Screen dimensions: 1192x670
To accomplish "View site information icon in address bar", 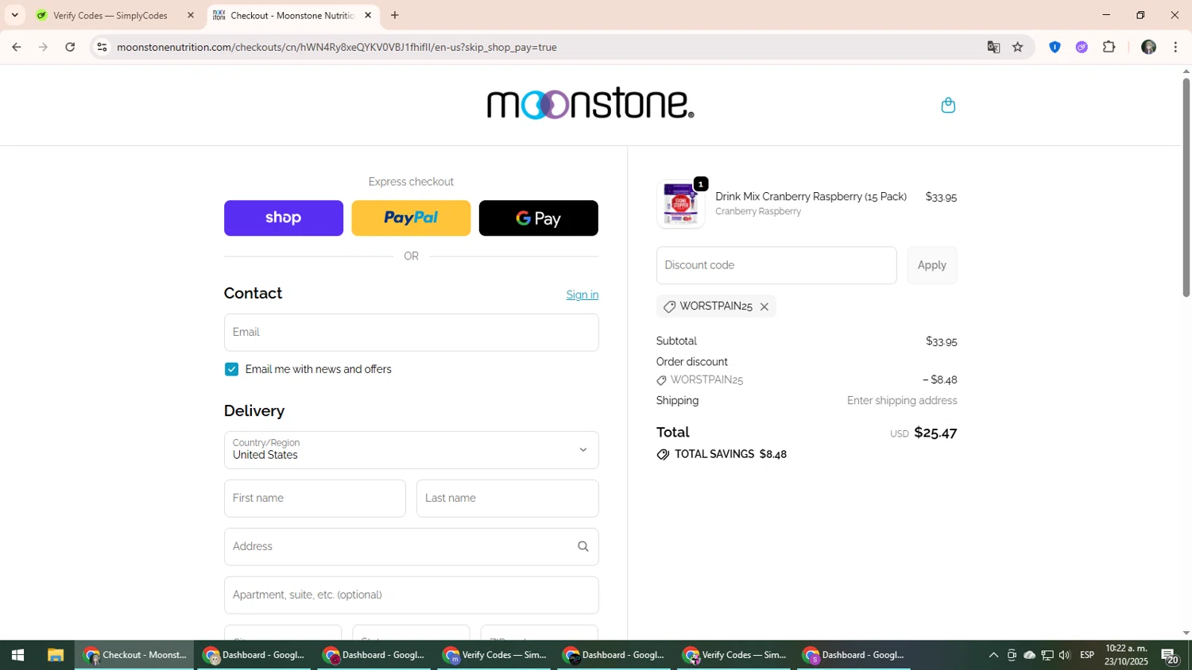I will click(102, 47).
